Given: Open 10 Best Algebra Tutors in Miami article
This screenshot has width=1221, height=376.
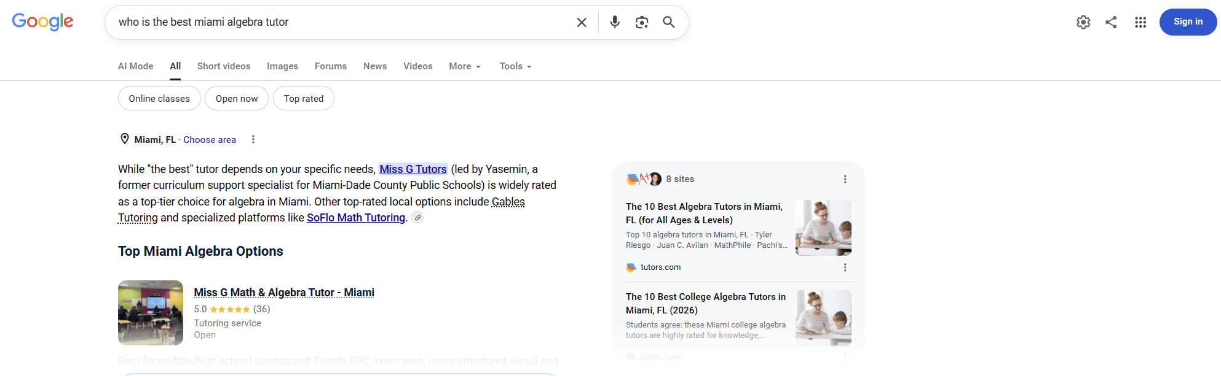Looking at the screenshot, I should pos(704,213).
